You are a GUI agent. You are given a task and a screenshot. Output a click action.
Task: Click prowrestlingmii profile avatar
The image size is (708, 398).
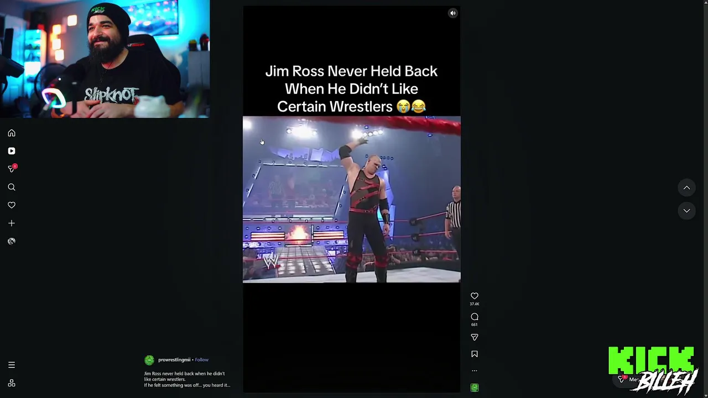coord(149,360)
